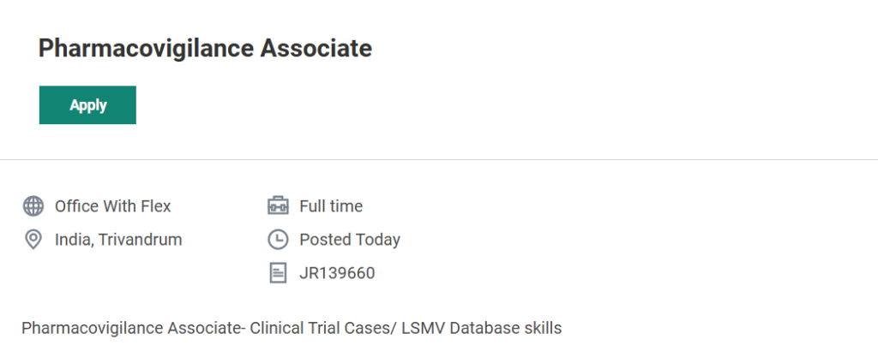Select the job requisition ID JR139660
This screenshot has height=357, width=878.
(337, 273)
